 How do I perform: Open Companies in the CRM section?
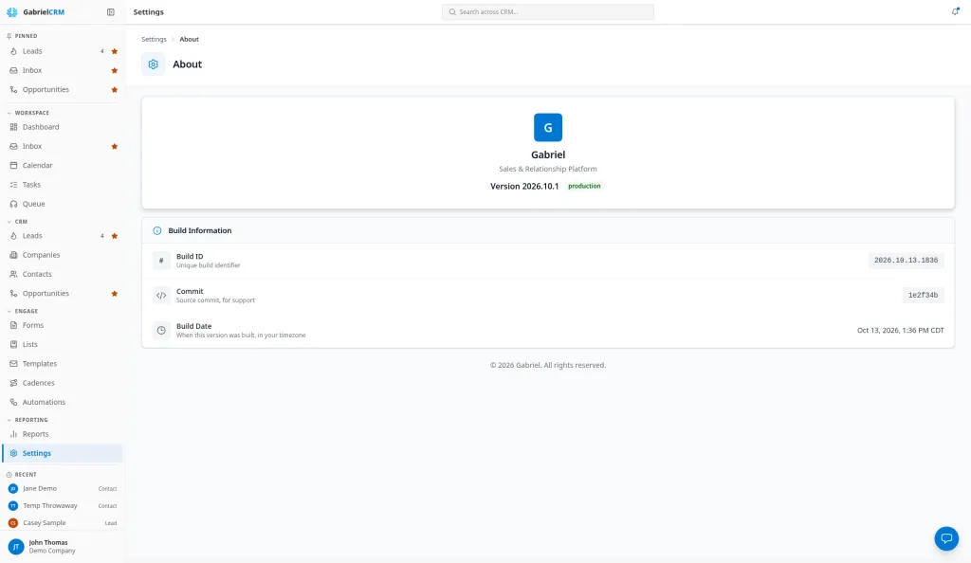tap(62, 255)
